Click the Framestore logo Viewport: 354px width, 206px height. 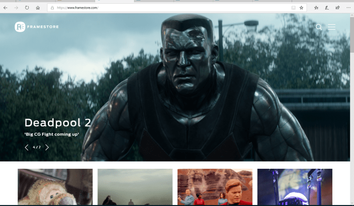[37, 27]
